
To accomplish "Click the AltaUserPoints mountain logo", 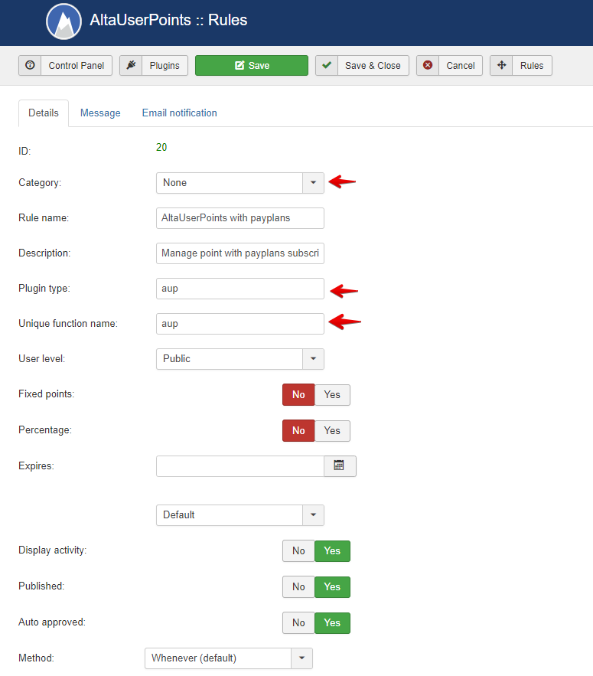I will coord(64,21).
